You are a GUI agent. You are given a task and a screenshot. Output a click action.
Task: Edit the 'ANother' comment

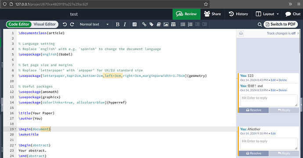273,133
